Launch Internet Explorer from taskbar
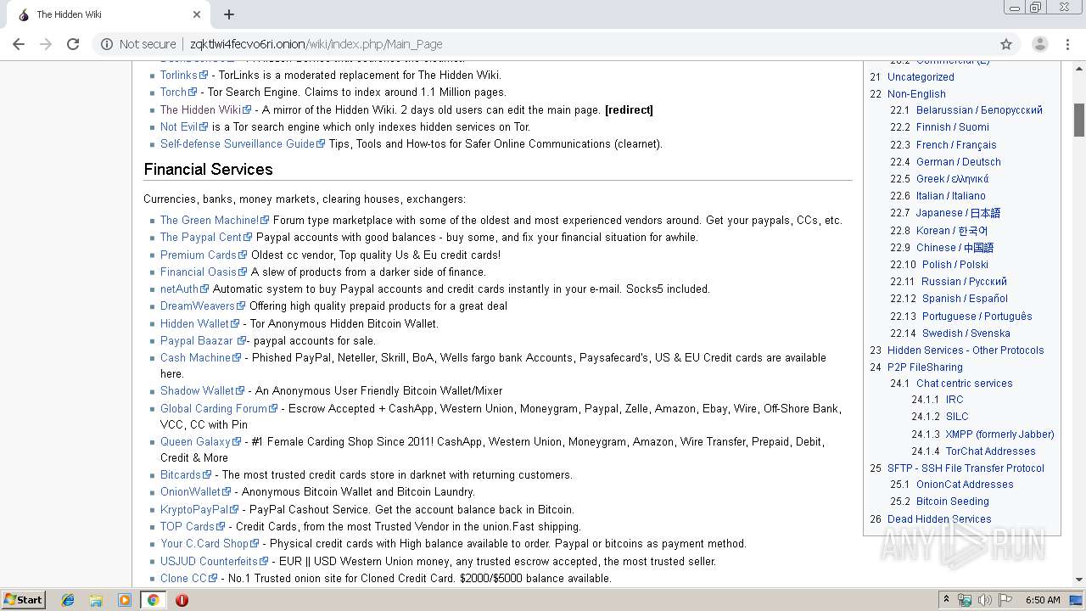The height and width of the screenshot is (611, 1086). point(68,600)
